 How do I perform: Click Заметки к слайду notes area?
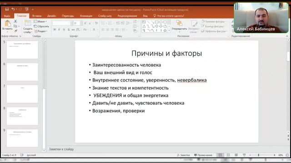click(x=61, y=149)
